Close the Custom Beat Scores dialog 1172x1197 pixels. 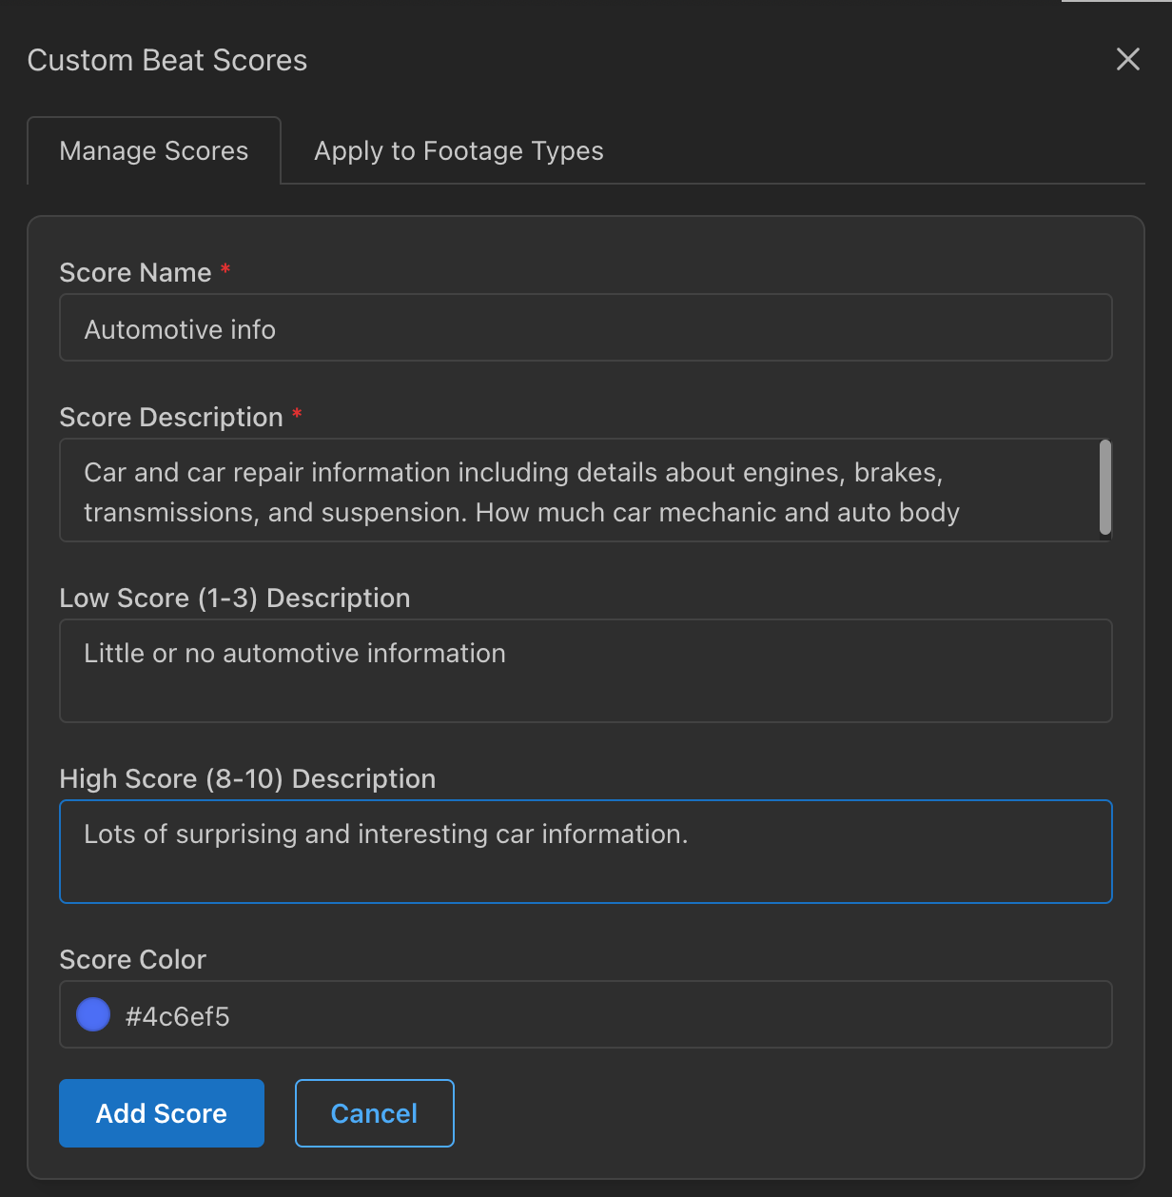(1127, 59)
